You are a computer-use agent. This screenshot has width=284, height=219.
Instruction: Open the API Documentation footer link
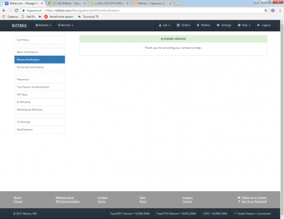pyautogui.click(x=68, y=201)
